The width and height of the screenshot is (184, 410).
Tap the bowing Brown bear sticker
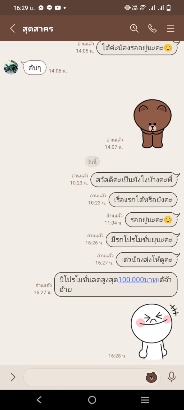[152, 124]
